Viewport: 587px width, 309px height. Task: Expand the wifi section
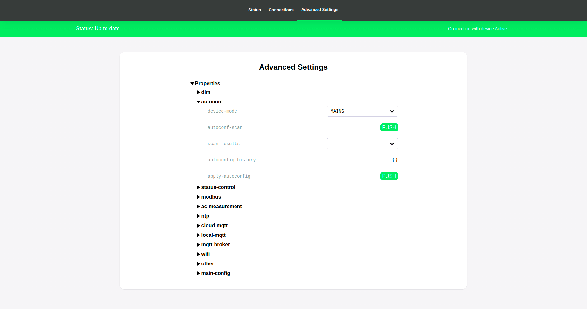click(x=203, y=254)
